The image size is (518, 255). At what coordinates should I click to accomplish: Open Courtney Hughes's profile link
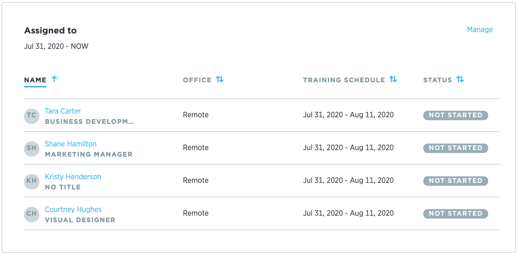[x=73, y=209]
